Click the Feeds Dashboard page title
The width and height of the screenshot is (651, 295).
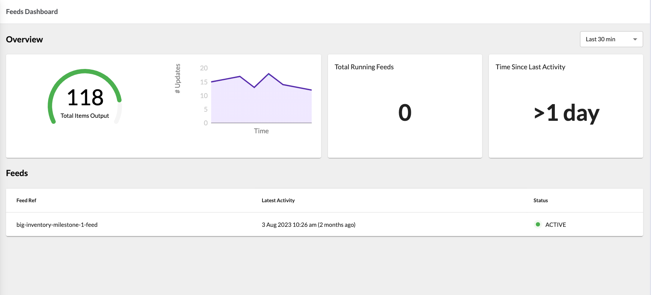tap(32, 12)
